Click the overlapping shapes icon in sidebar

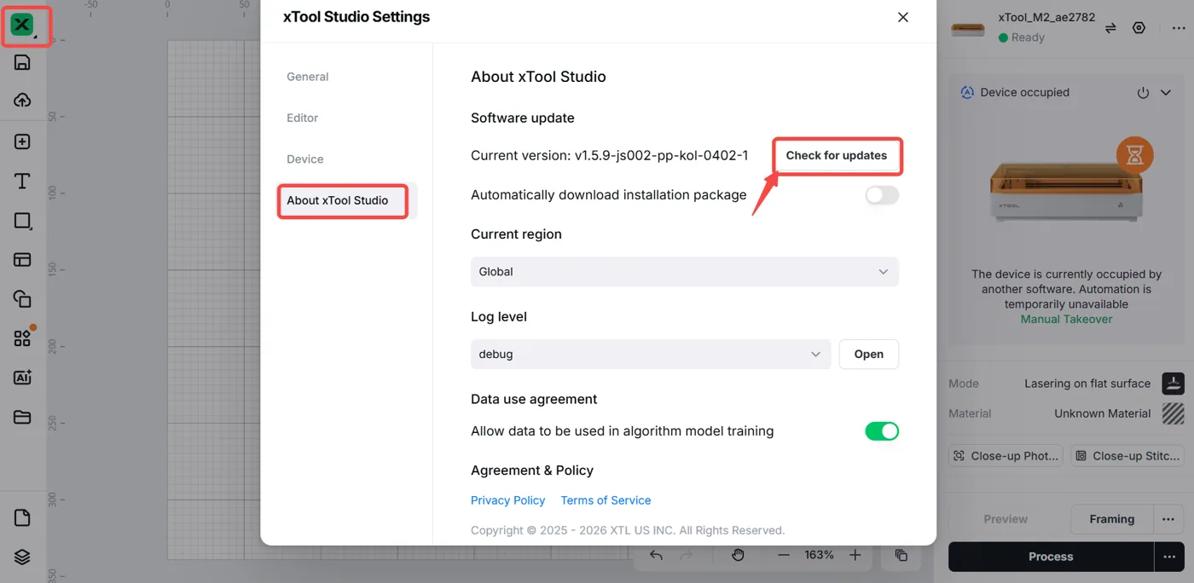click(22, 298)
